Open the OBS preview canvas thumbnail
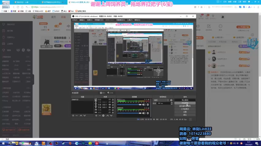This screenshot has height=146, width=261. pyautogui.click(x=134, y=56)
